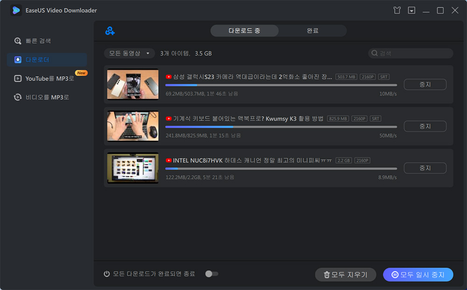The image size is (467, 290).
Task: Click the INTEL NUC8i7HVK 하데스 캐니언 title
Action: 252,161
